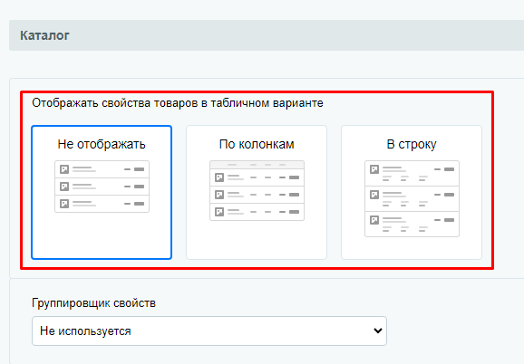Pick the "В строку" display option card
Screen dimensions: 524x364
[412, 192]
